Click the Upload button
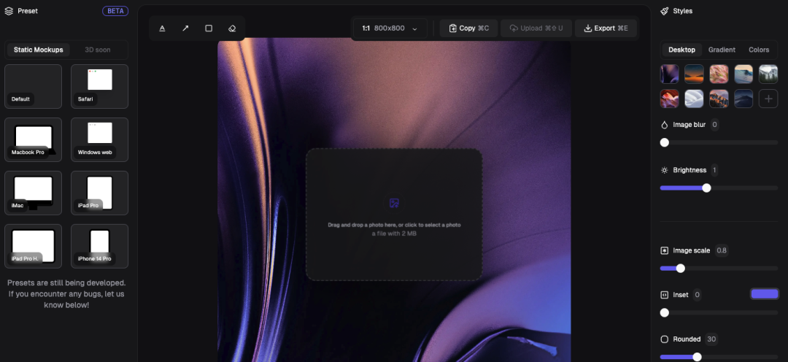Viewport: 788px width, 362px height. pyautogui.click(x=536, y=28)
